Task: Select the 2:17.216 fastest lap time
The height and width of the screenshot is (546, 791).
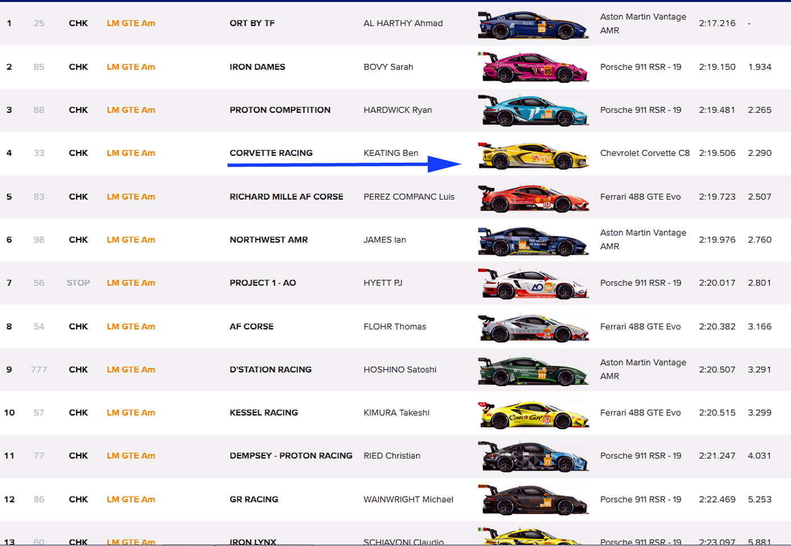Action: pos(717,23)
